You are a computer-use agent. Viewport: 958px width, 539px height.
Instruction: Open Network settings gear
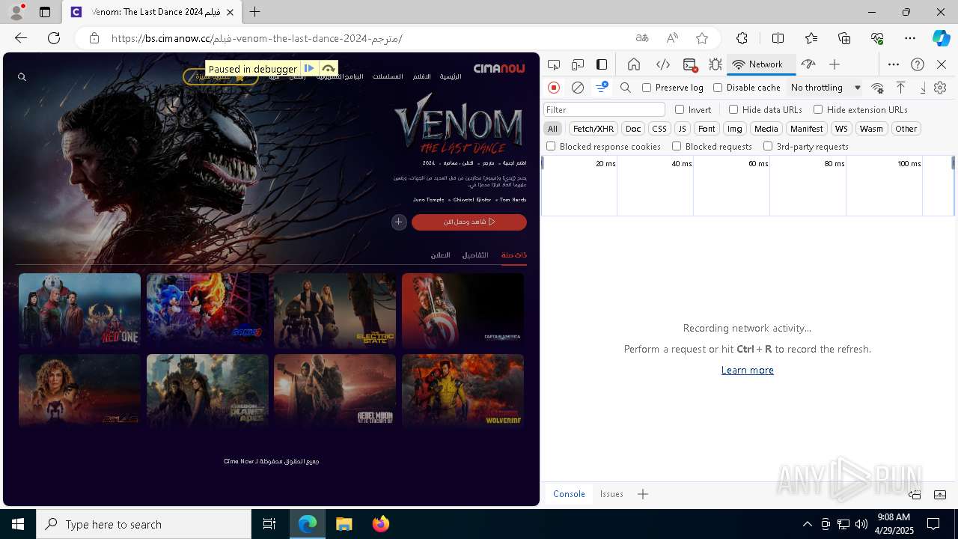[x=940, y=88]
